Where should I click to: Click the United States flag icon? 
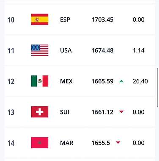(x=40, y=50)
